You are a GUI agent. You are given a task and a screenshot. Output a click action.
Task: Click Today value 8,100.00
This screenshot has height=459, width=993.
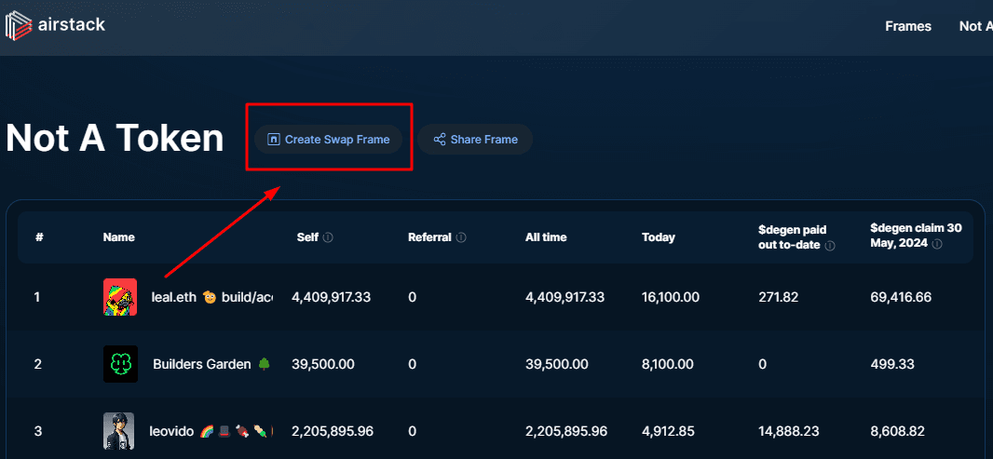tap(668, 364)
